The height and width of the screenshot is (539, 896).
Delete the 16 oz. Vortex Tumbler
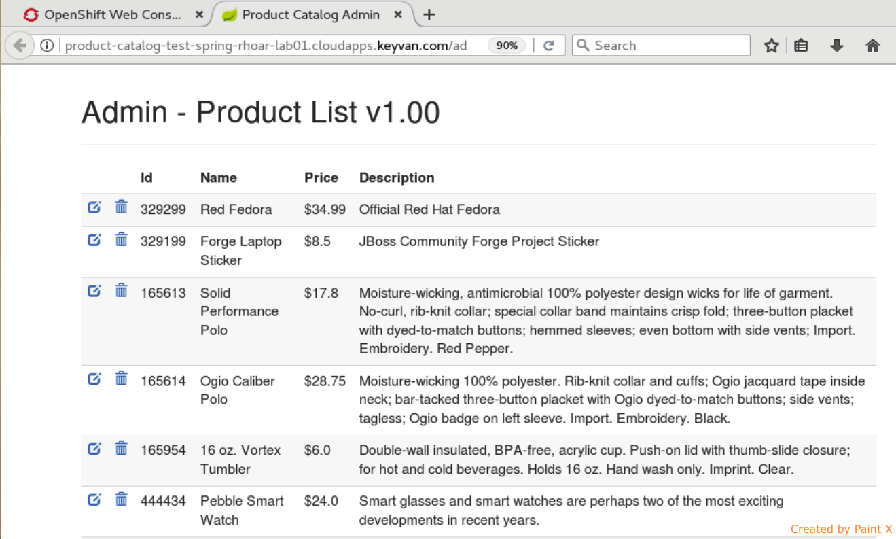(121, 447)
